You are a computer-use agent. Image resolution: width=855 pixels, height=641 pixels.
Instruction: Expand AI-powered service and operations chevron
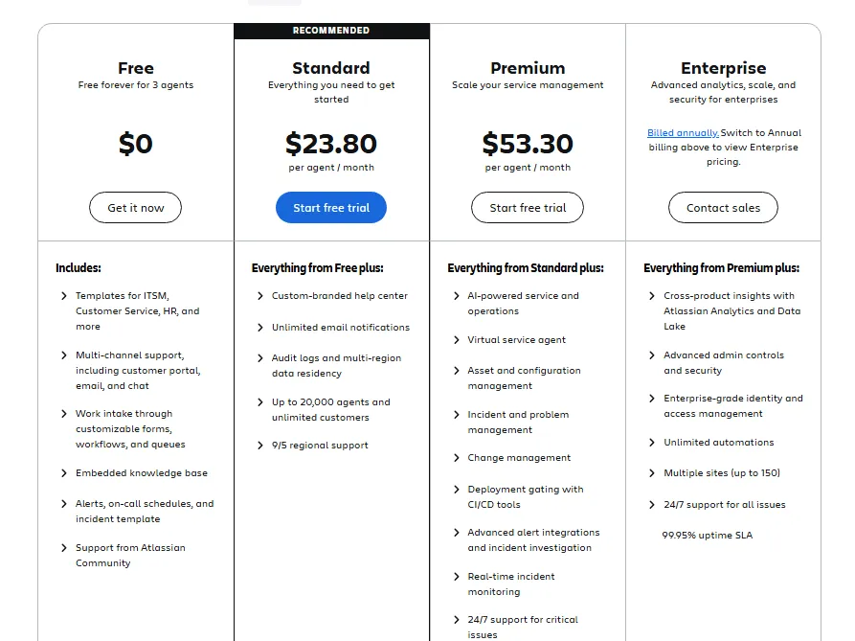tap(457, 296)
